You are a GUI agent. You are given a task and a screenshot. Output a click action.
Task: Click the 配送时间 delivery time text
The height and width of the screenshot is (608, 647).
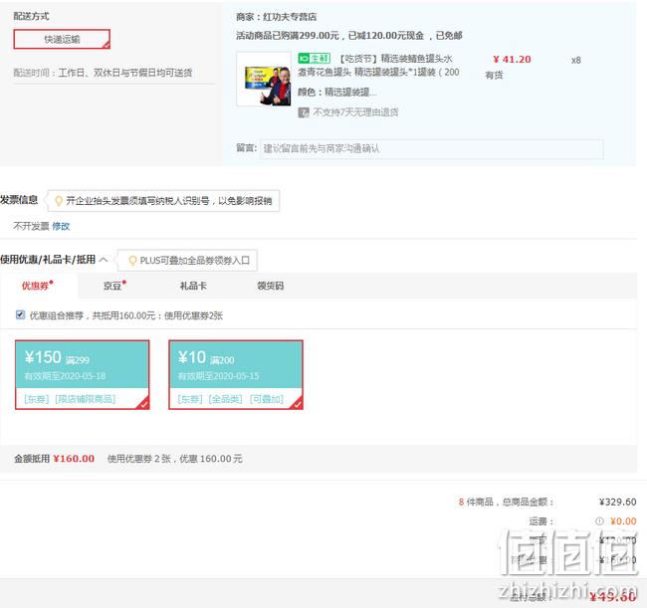tap(103, 73)
